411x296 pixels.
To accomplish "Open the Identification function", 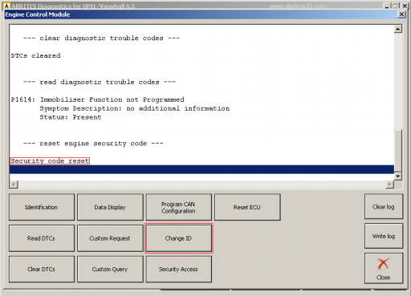I will tap(42, 207).
